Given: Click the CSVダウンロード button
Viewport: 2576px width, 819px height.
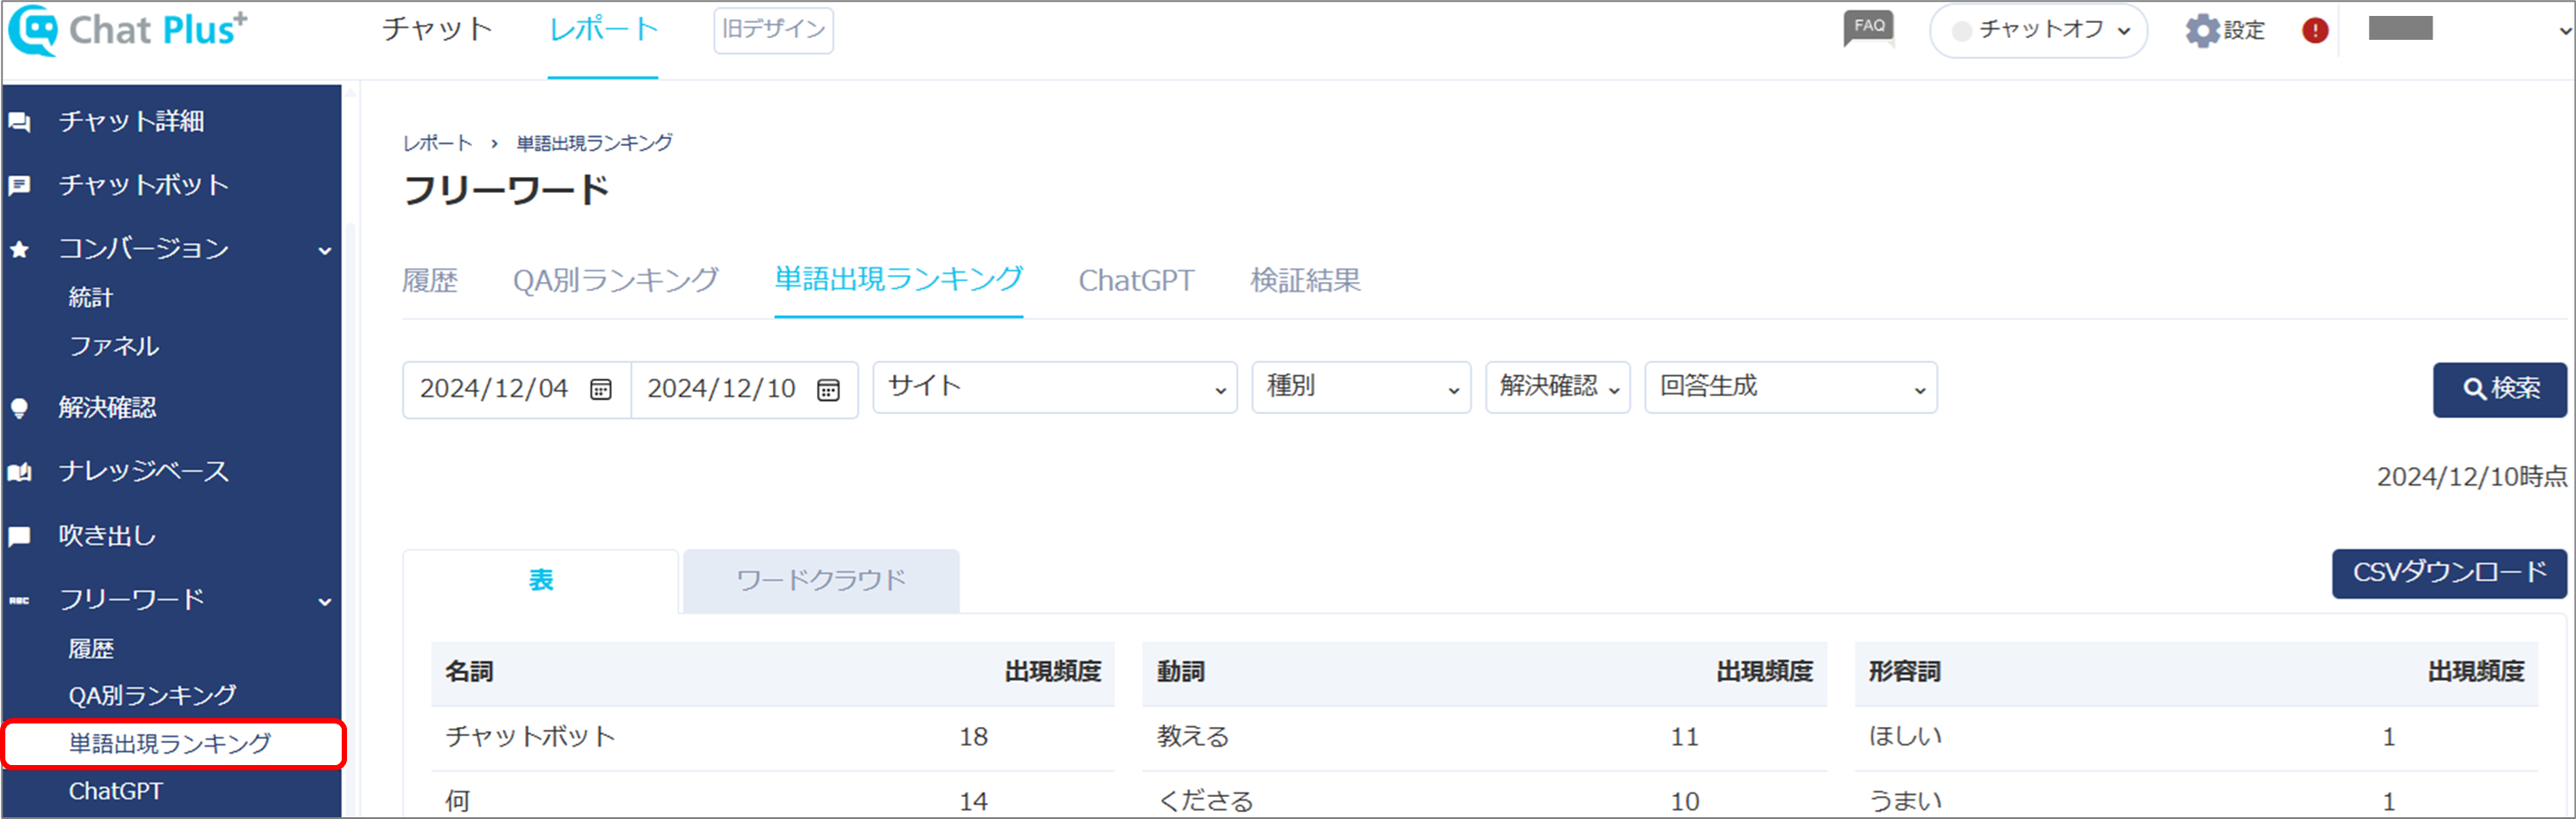Looking at the screenshot, I should coord(2450,573).
